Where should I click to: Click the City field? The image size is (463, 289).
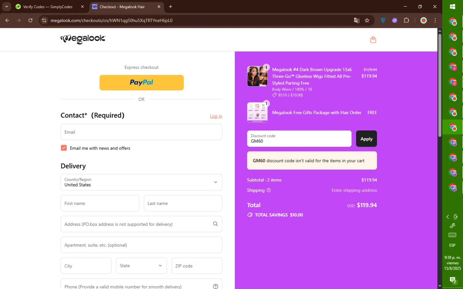pos(86,266)
